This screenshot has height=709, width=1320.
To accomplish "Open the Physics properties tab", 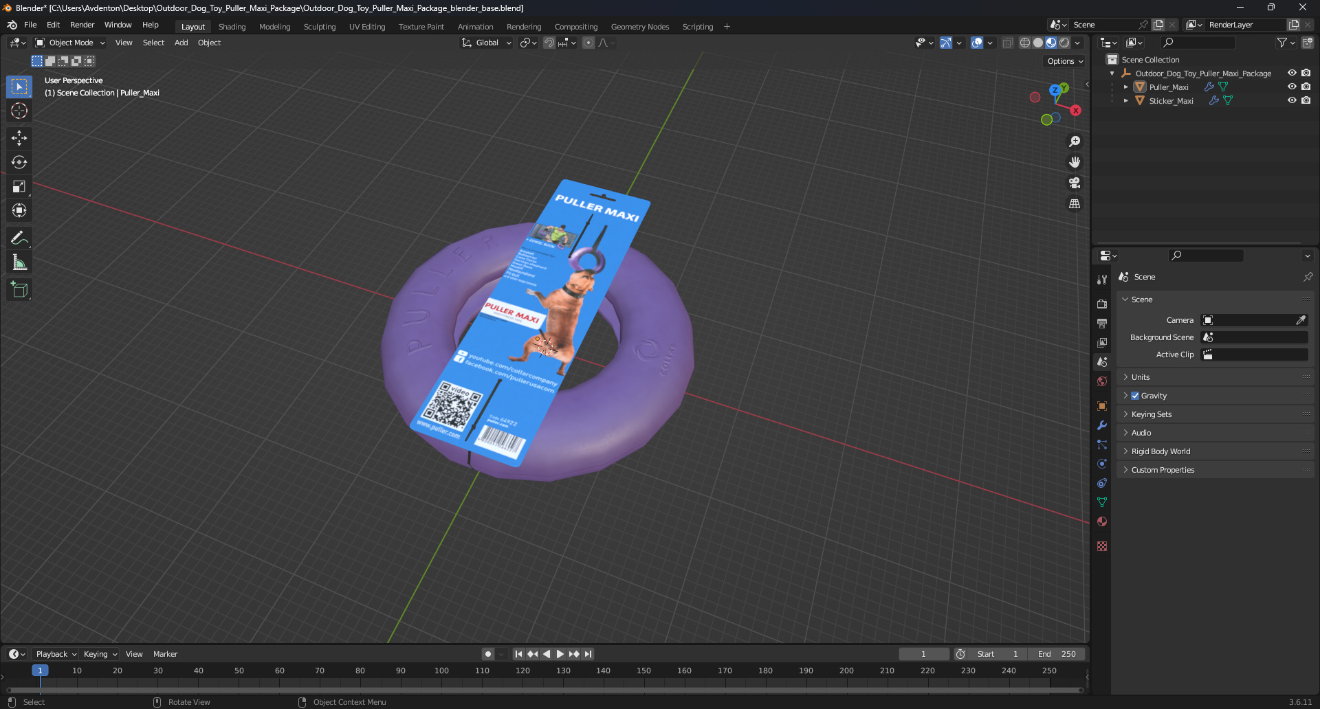I will [x=1102, y=464].
